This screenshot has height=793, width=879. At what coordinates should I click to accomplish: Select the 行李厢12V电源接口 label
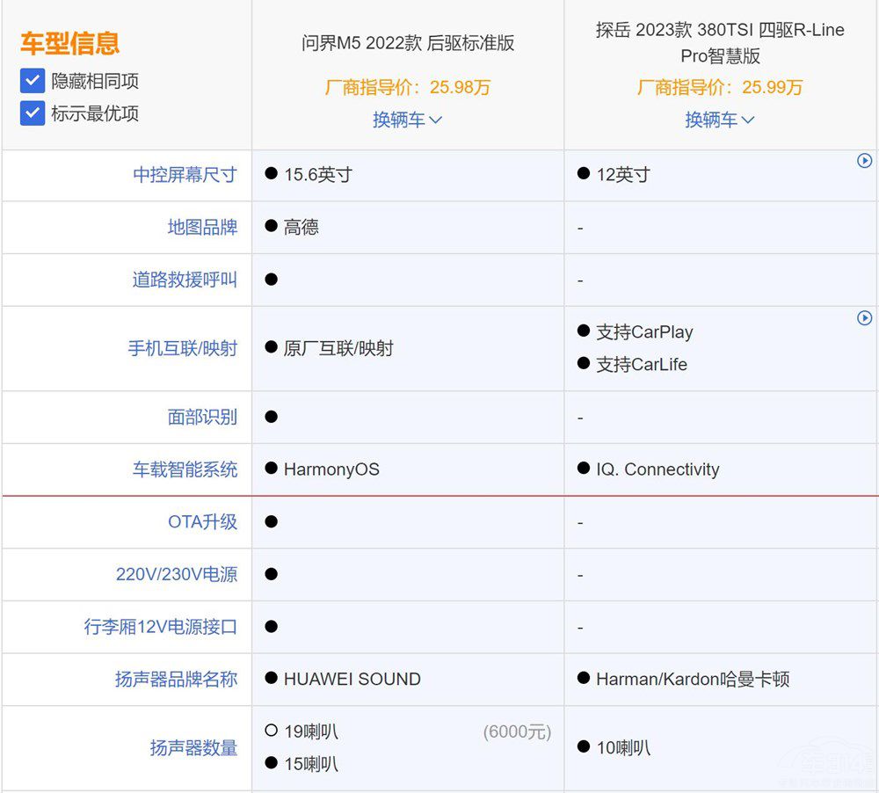point(161,627)
